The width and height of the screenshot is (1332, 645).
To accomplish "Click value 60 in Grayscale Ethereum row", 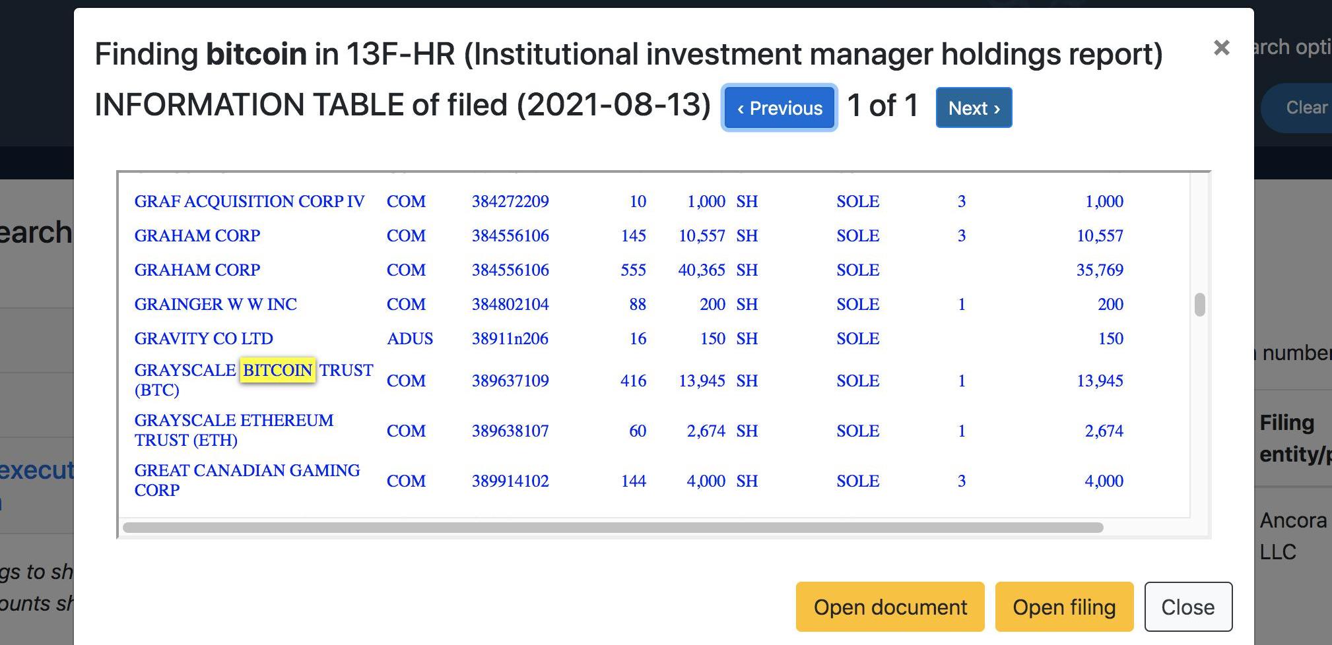I will 638,431.
